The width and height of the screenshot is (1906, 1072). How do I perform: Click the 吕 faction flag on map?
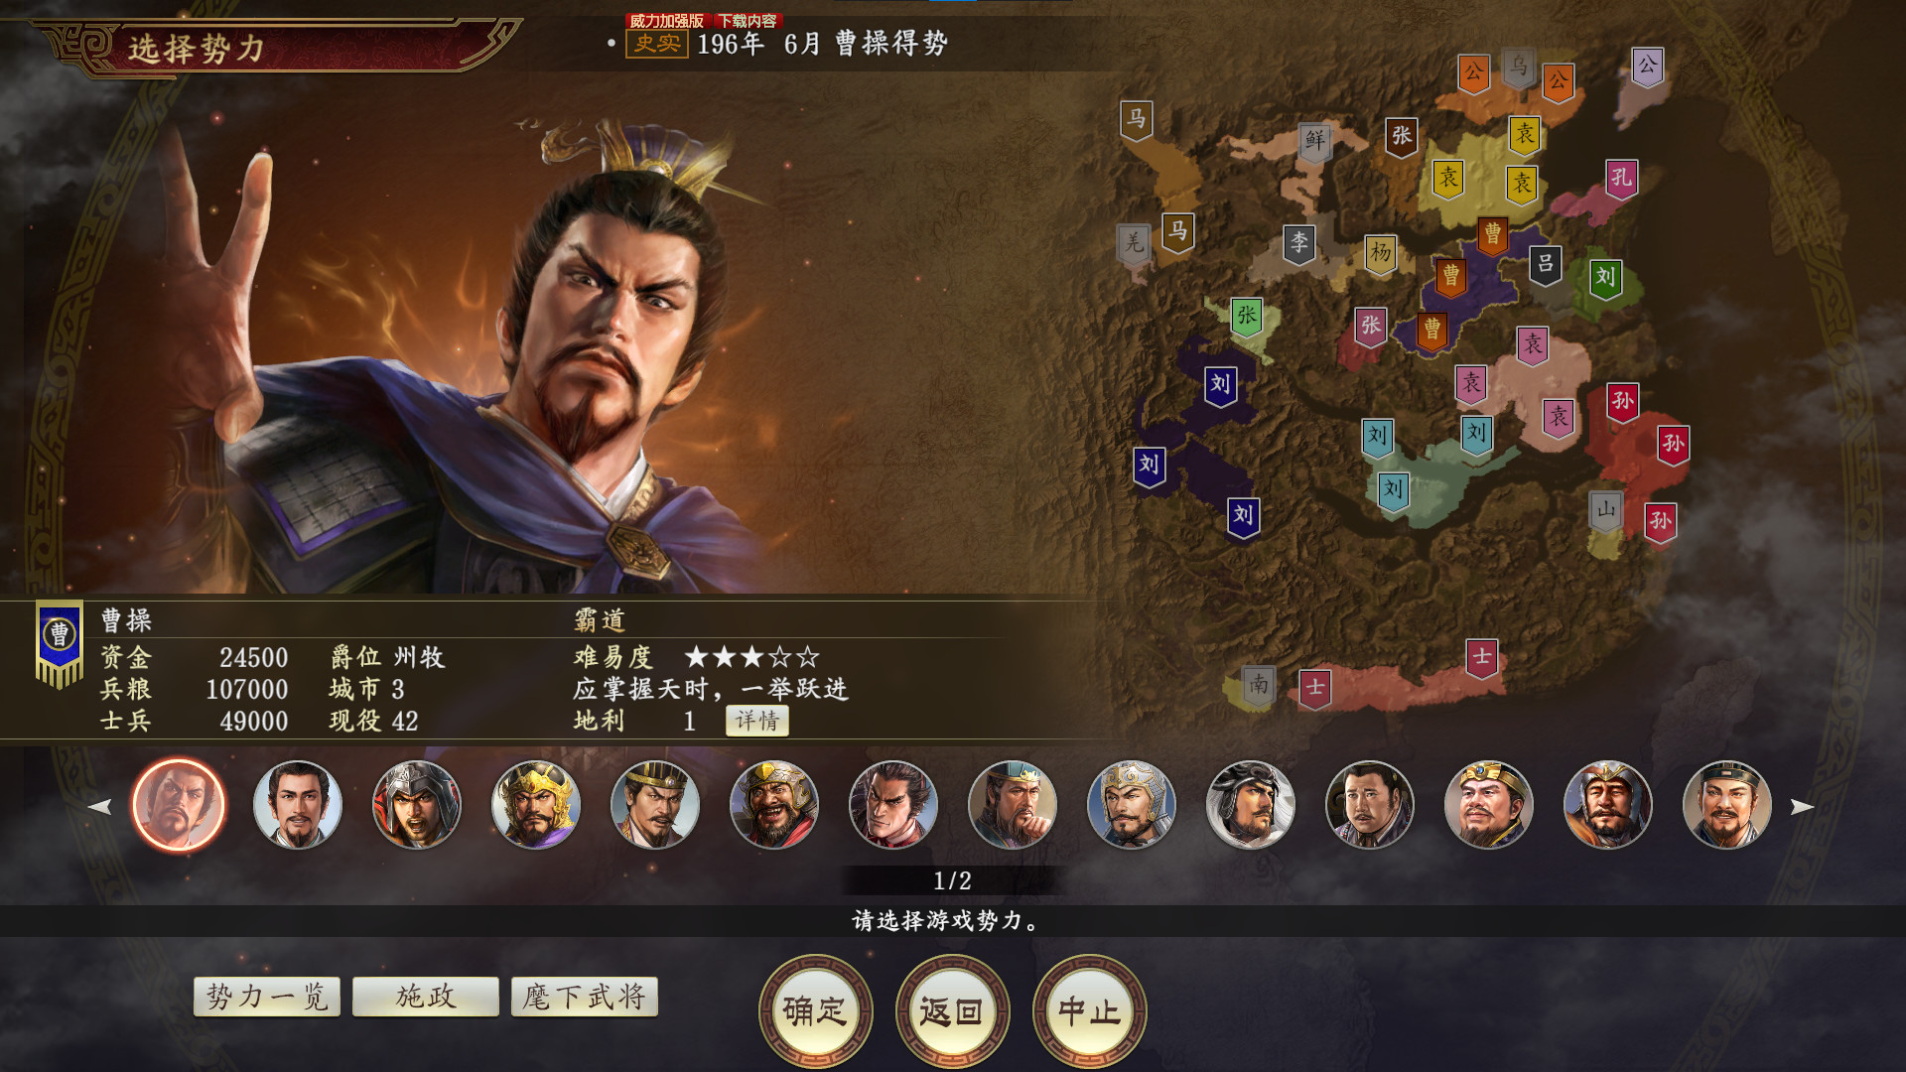click(x=1546, y=264)
